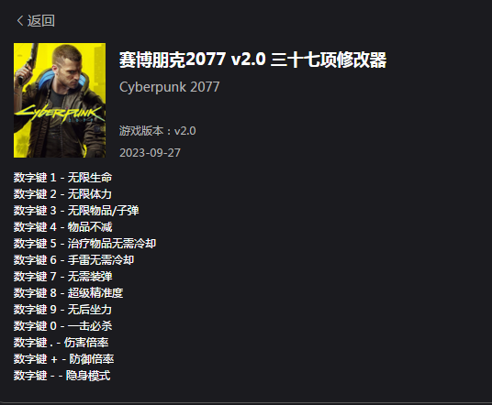Select the 数字键 8 超级精准度 entry
The width and height of the screenshot is (492, 405).
pyautogui.click(x=69, y=293)
